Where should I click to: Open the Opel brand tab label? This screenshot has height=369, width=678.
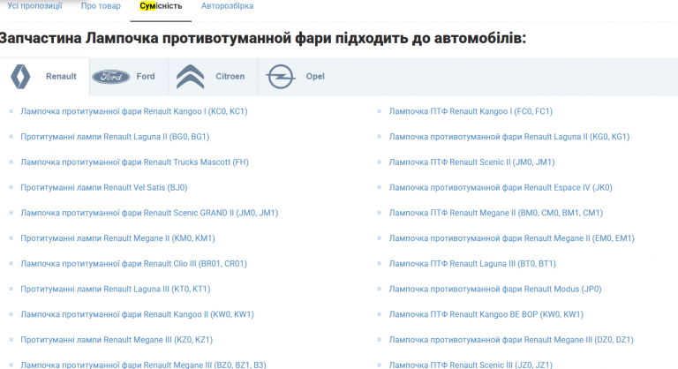(x=315, y=76)
